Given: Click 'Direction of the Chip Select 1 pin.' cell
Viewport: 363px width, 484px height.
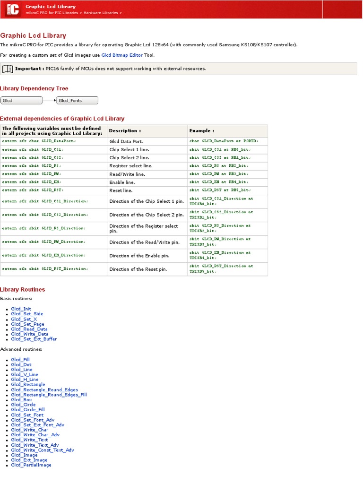Looking at the screenshot, I should [x=147, y=201].
